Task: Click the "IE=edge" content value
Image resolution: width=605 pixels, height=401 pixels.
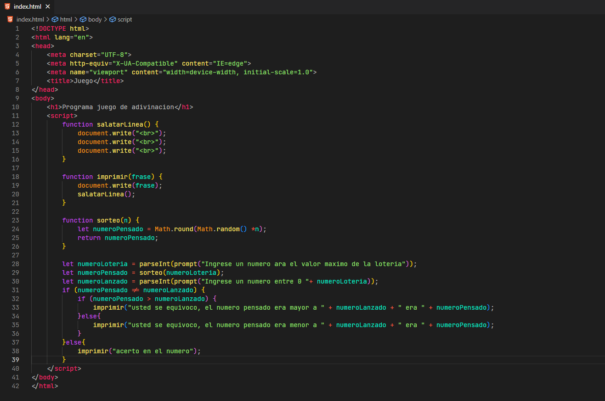Action: pos(230,63)
